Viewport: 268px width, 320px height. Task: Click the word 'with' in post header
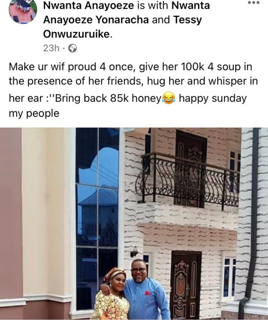pos(158,5)
